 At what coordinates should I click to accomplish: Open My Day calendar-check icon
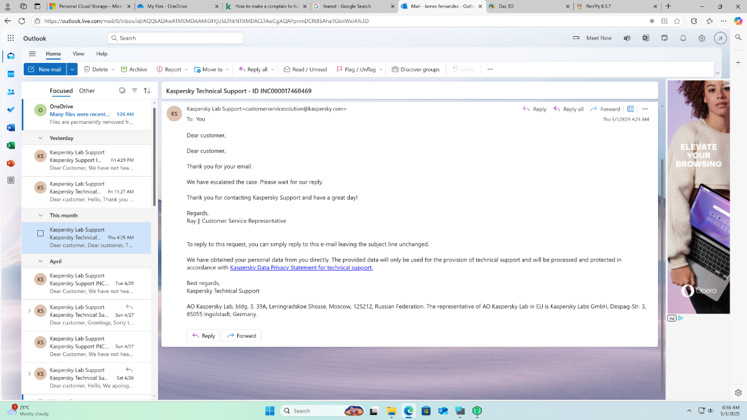click(665, 38)
